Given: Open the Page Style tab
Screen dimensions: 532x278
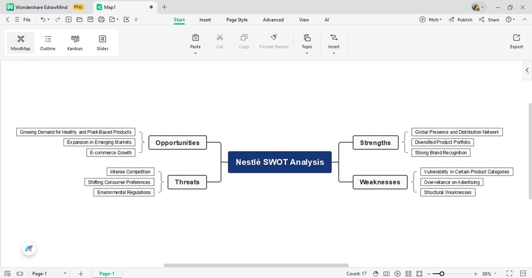Looking at the screenshot, I should coord(237,20).
